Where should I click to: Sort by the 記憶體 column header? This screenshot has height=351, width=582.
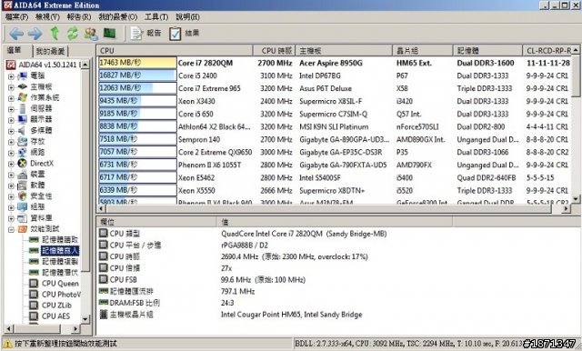(487, 50)
